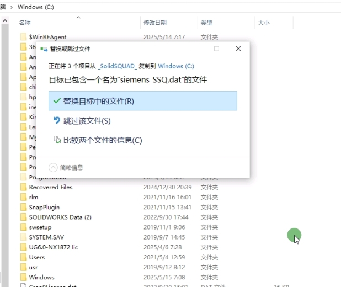Select the UG6.0-NX1872 lic folder name
Image resolution: width=341 pixels, height=287 pixels.
(x=54, y=247)
